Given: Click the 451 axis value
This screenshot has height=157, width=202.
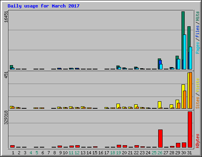Looking at the screenshot, I should click(x=6, y=75).
